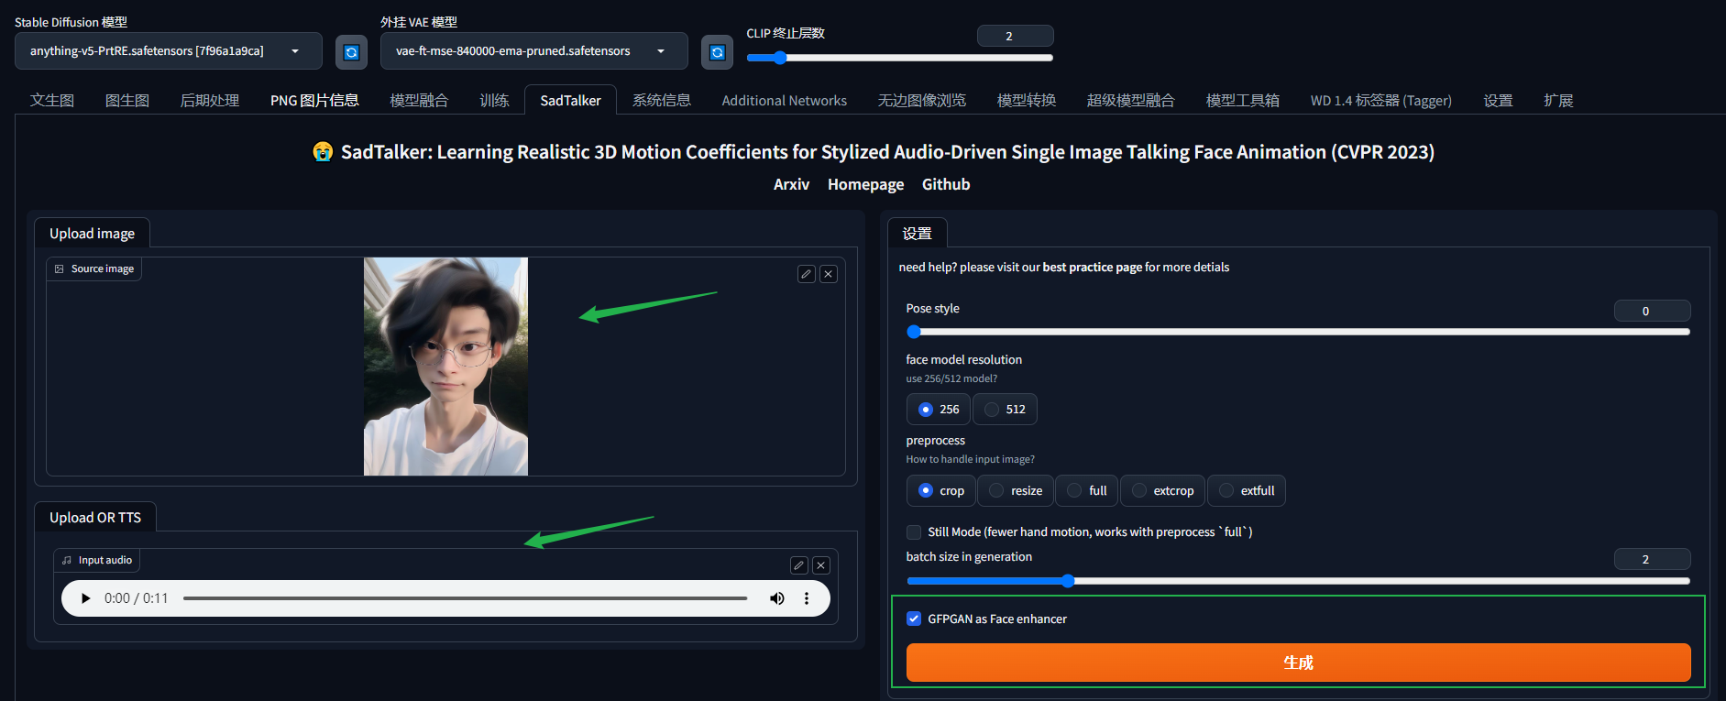Choose extfull preprocess option
This screenshot has height=701, width=1726.
click(x=1247, y=491)
